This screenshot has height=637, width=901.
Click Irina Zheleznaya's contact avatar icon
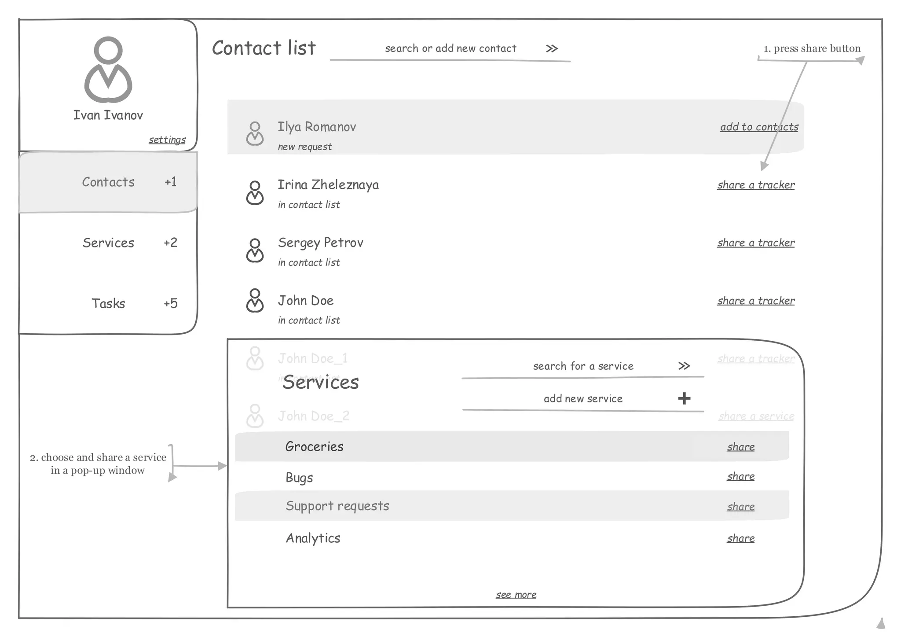[x=255, y=192]
